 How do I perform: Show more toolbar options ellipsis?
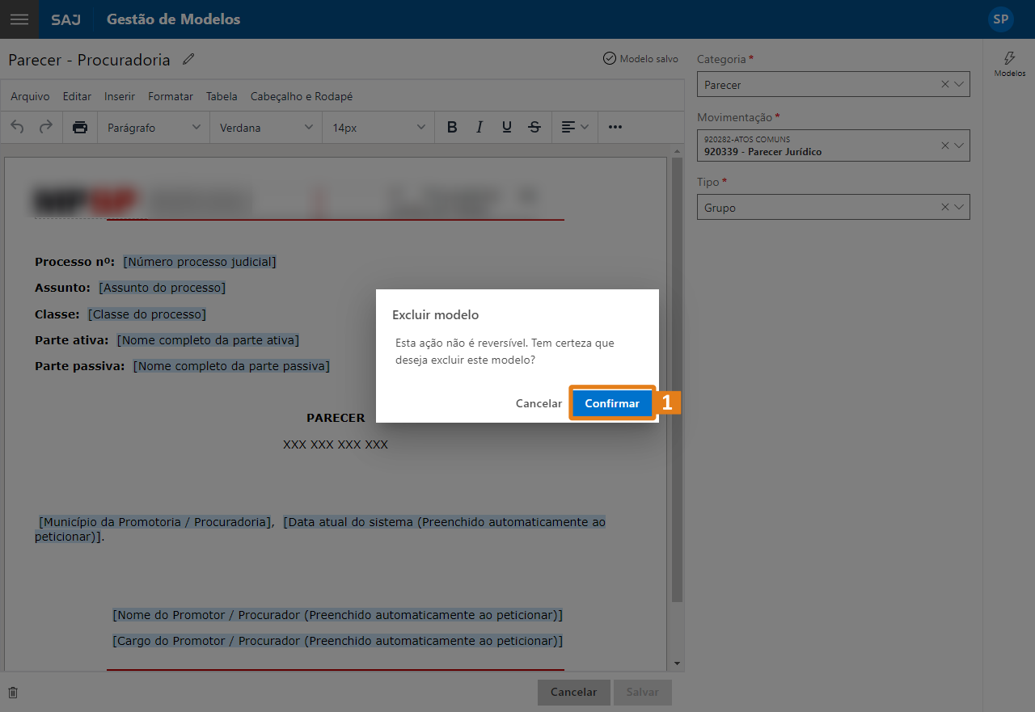click(x=615, y=127)
